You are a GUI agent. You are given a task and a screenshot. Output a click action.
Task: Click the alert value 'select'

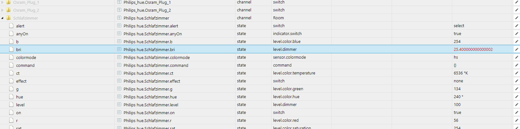(x=459, y=26)
